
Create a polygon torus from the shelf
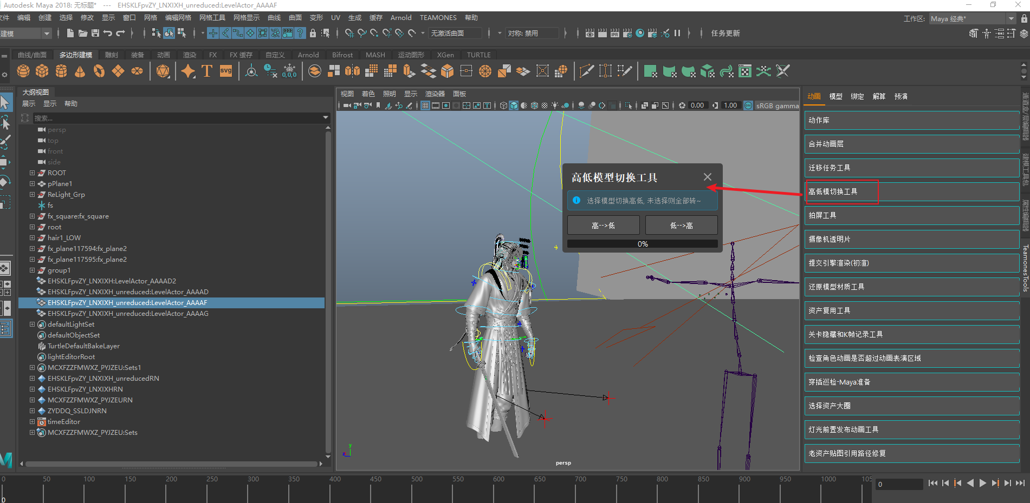pyautogui.click(x=99, y=71)
